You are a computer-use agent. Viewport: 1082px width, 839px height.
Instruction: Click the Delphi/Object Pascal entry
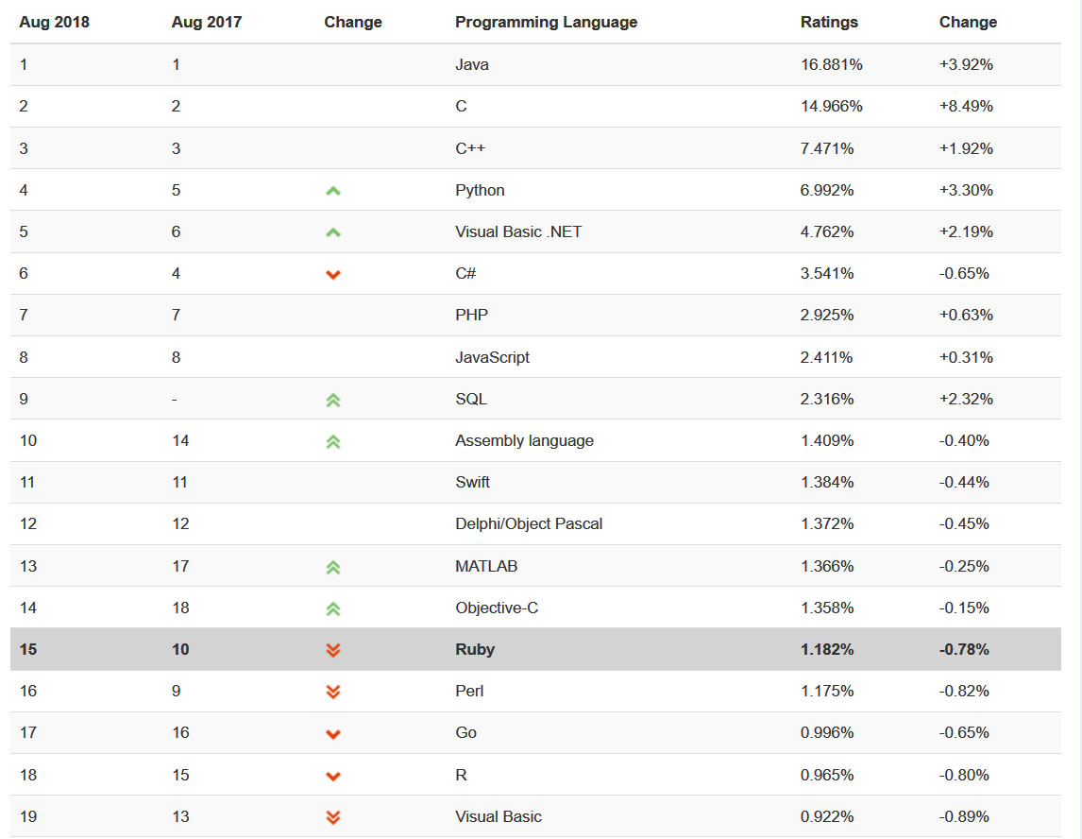[529, 523]
